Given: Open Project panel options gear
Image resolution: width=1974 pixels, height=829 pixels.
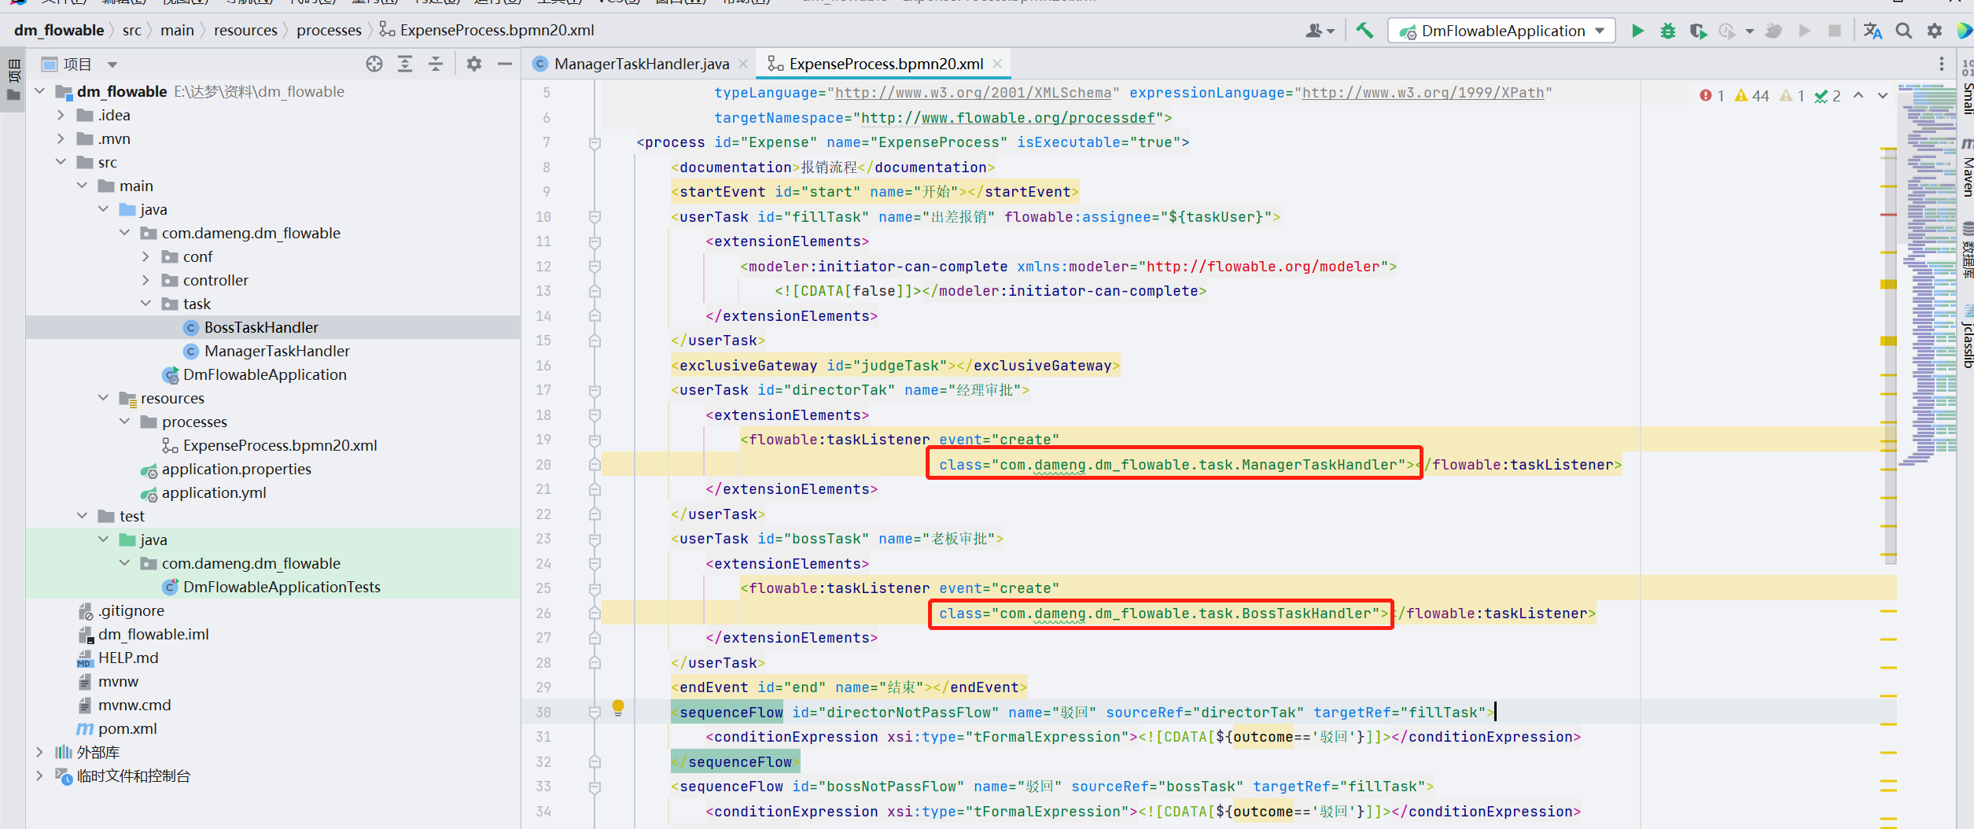Looking at the screenshot, I should 474,64.
